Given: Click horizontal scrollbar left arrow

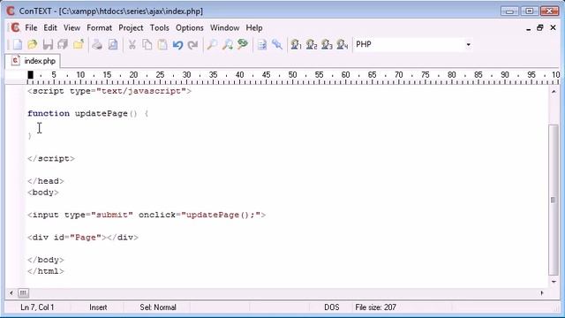Looking at the screenshot, I should (11, 292).
